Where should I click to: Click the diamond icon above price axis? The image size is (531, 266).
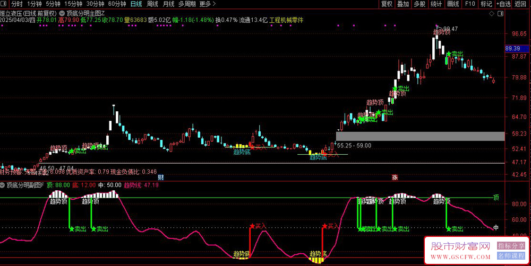pos(491,14)
